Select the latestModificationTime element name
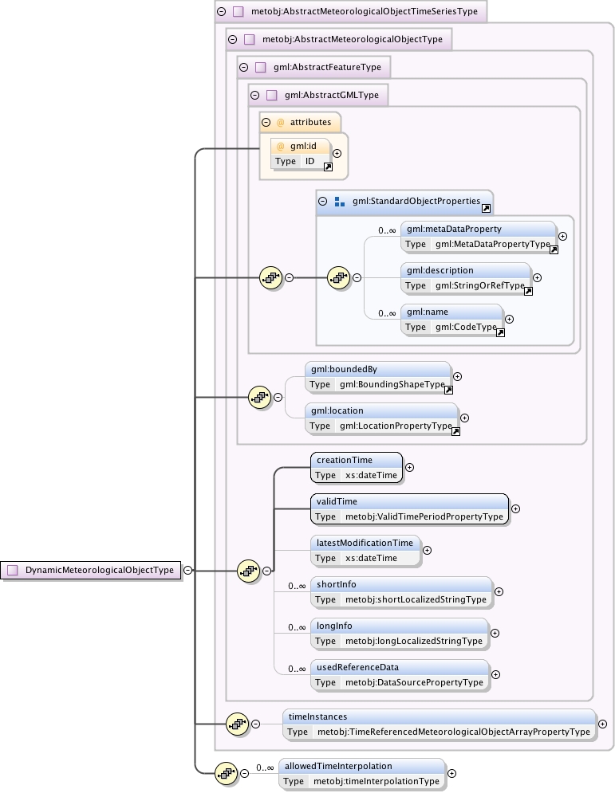Image resolution: width=615 pixels, height=793 pixels. 365,543
